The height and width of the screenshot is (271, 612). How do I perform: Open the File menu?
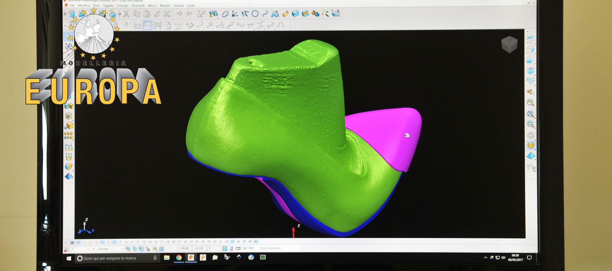pyautogui.click(x=72, y=5)
